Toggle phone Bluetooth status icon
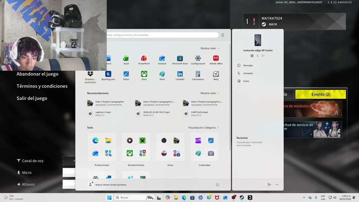 [x=257, y=56]
